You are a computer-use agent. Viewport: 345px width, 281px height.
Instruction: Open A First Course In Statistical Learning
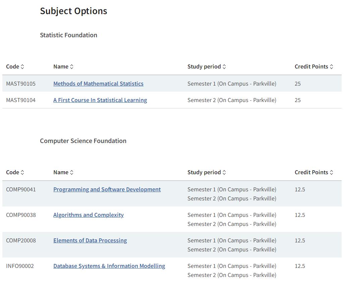[100, 100]
